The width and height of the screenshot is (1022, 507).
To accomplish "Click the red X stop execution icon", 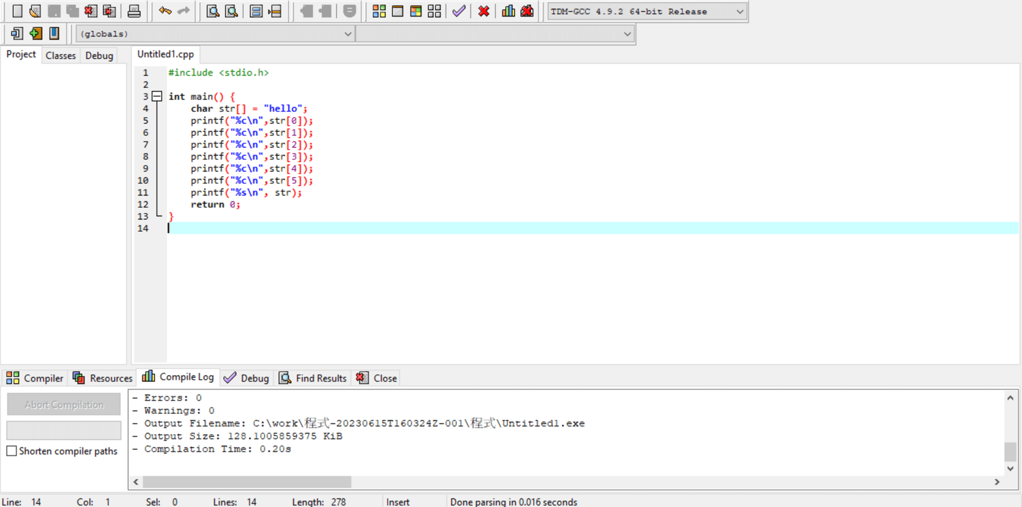I will pos(483,11).
